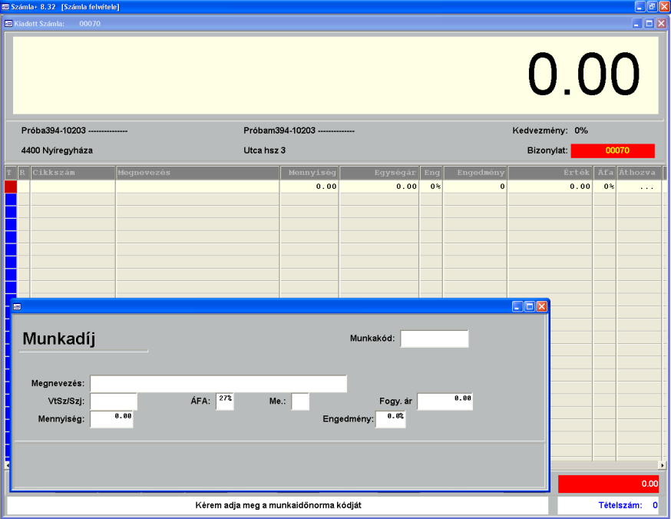
Task: Click the R column header
Action: tap(24, 173)
